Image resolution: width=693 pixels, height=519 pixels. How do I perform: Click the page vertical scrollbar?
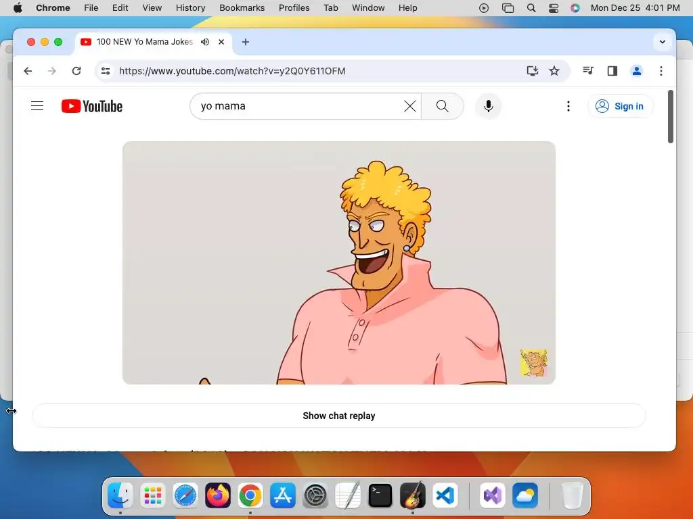671,116
